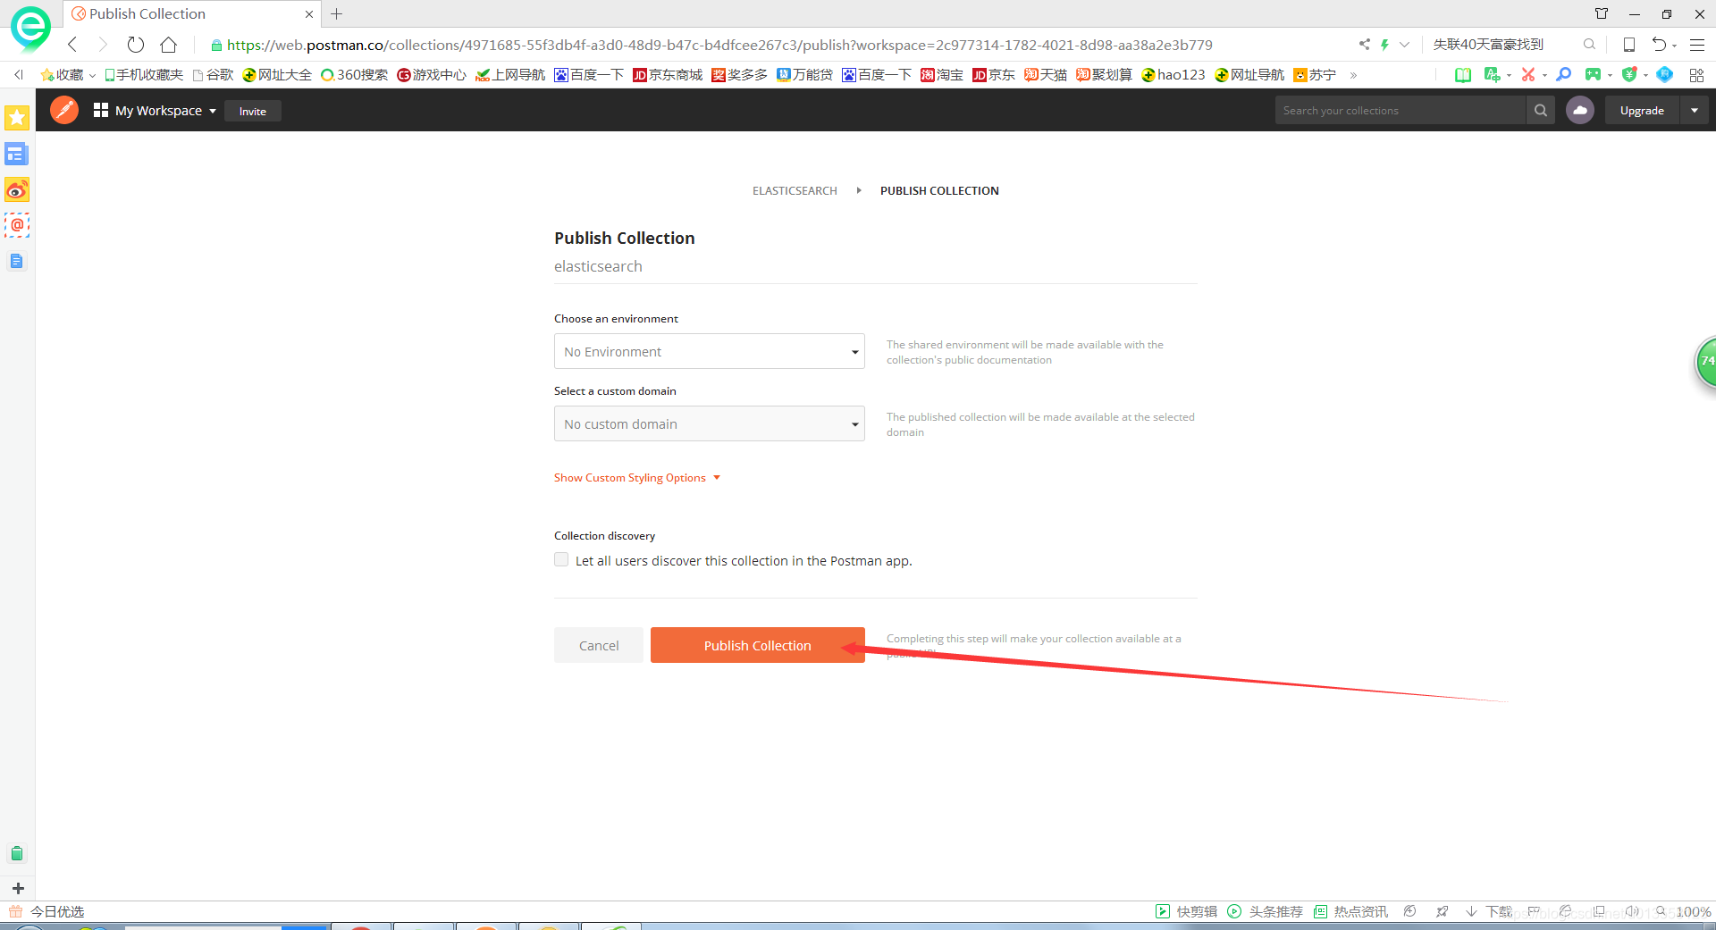1716x930 pixels.
Task: Open the mail @ sidebar icon
Action: coord(17,225)
